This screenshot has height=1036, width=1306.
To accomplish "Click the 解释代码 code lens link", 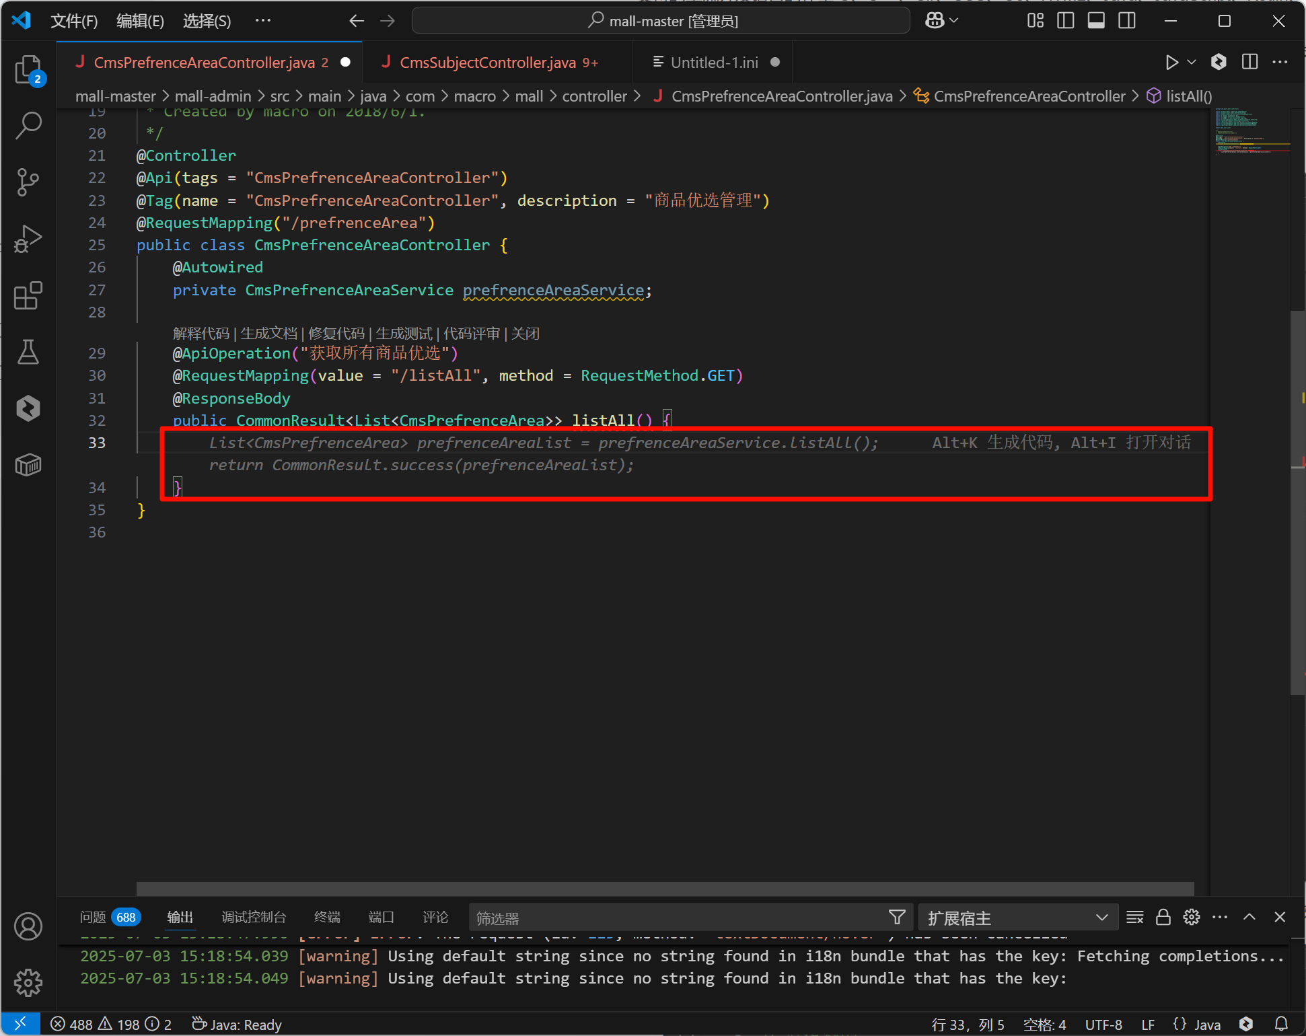I will point(201,334).
